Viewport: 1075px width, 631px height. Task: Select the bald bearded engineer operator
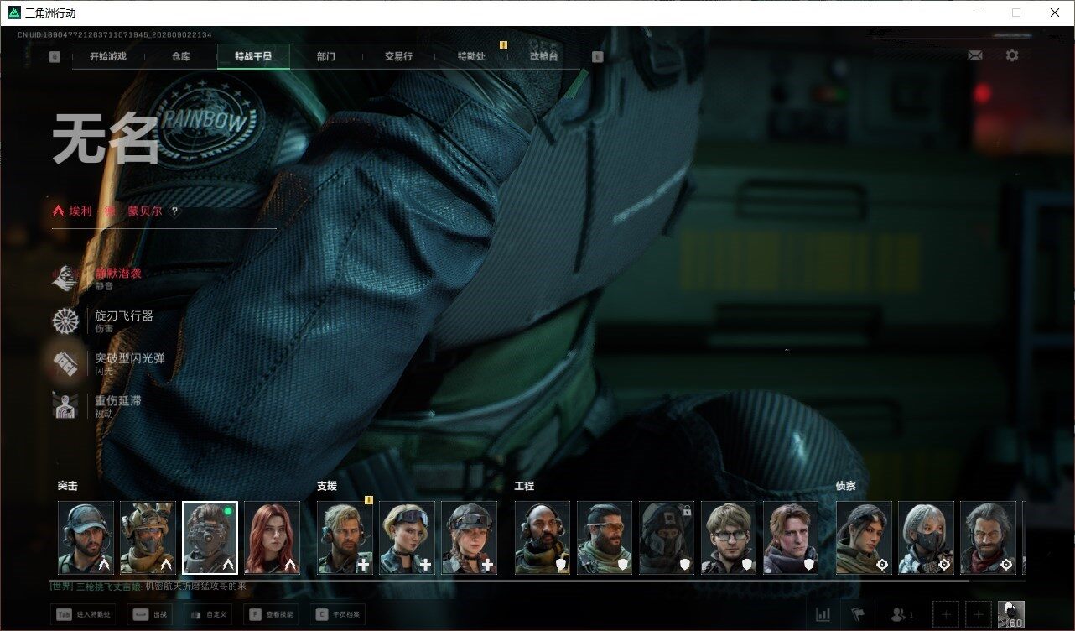coord(543,538)
